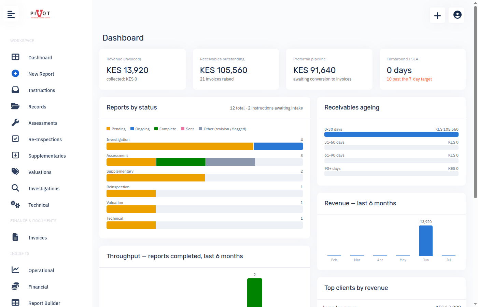The image size is (478, 307).
Task: Open Report Builder link
Action: point(44,303)
